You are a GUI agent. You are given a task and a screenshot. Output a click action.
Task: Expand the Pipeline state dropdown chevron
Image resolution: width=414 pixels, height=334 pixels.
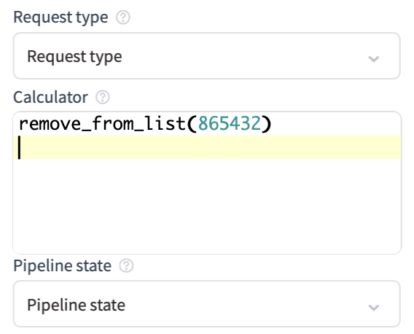pyautogui.click(x=374, y=307)
